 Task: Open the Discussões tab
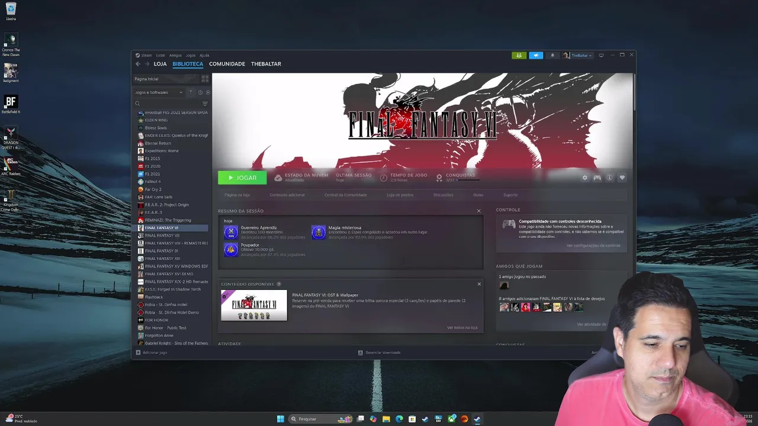443,195
